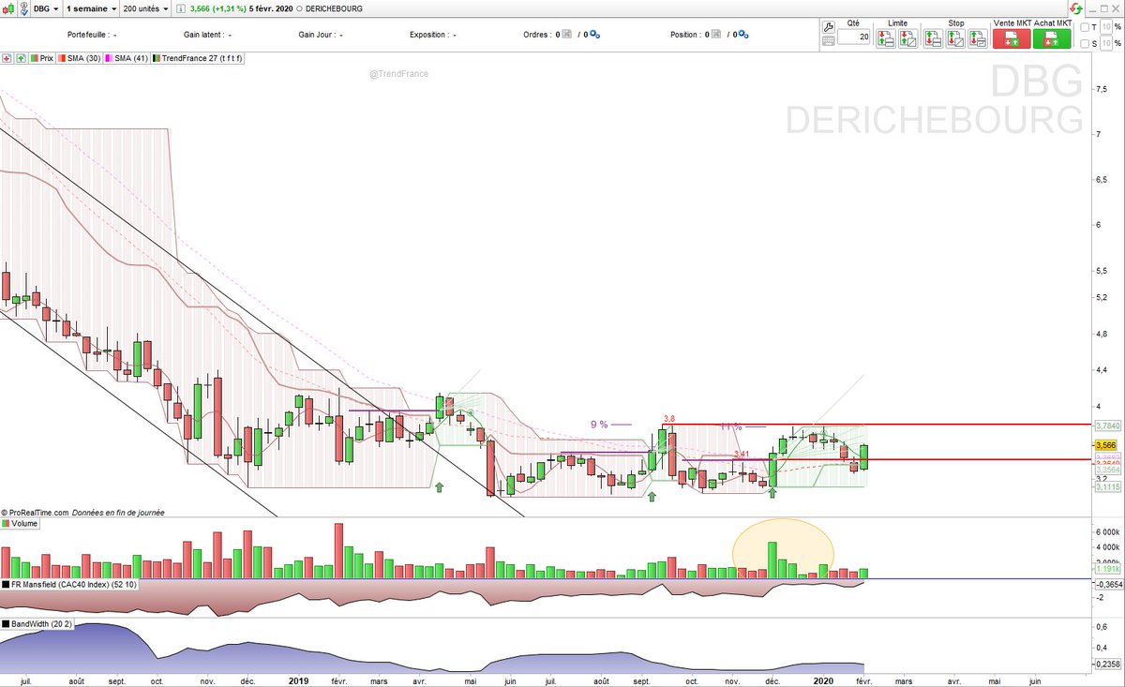Click the SMA (41) magenta color swatch
1125x687 pixels.
(x=109, y=58)
